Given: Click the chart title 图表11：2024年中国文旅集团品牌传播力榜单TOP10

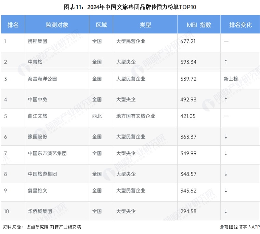Looking at the screenshot, I should [x=130, y=7].
